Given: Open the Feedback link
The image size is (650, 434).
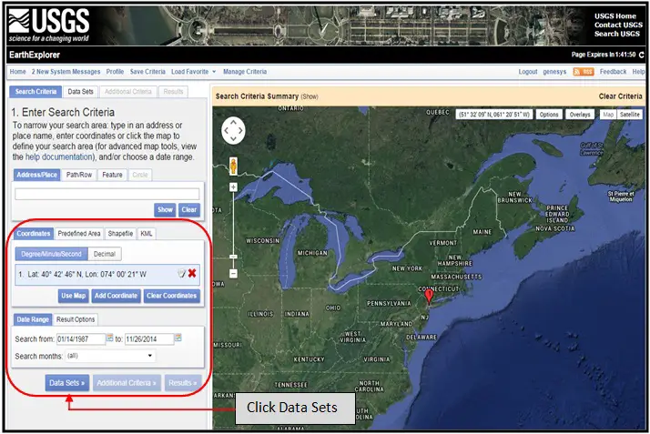Looking at the screenshot, I should click(x=613, y=72).
